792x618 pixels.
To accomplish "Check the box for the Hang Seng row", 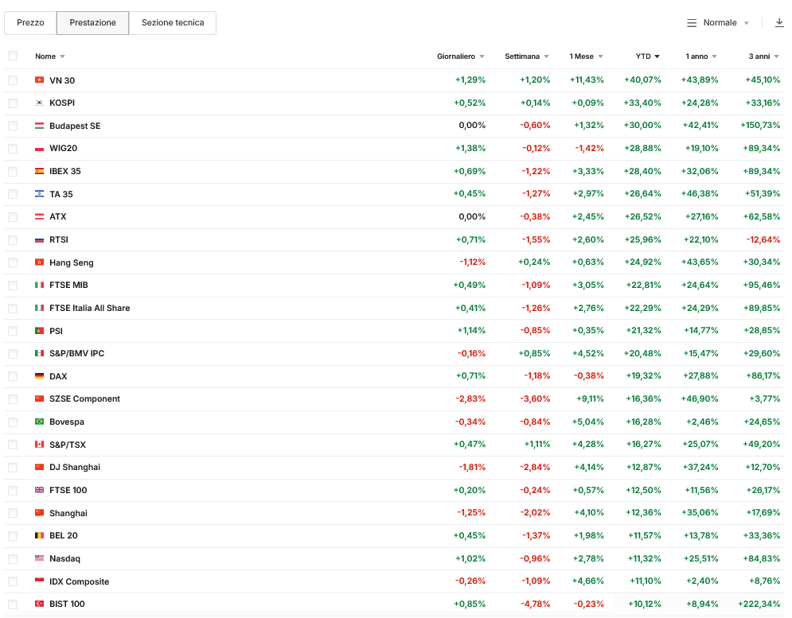I will pyautogui.click(x=13, y=262).
